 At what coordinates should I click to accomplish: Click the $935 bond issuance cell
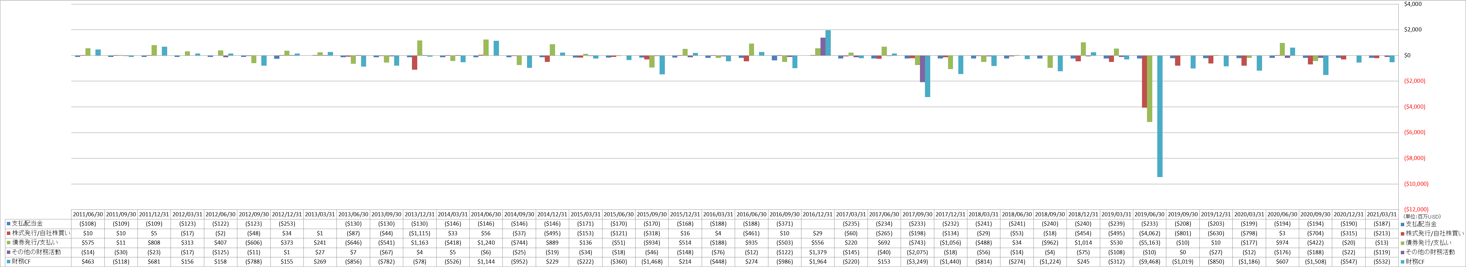pos(751,243)
